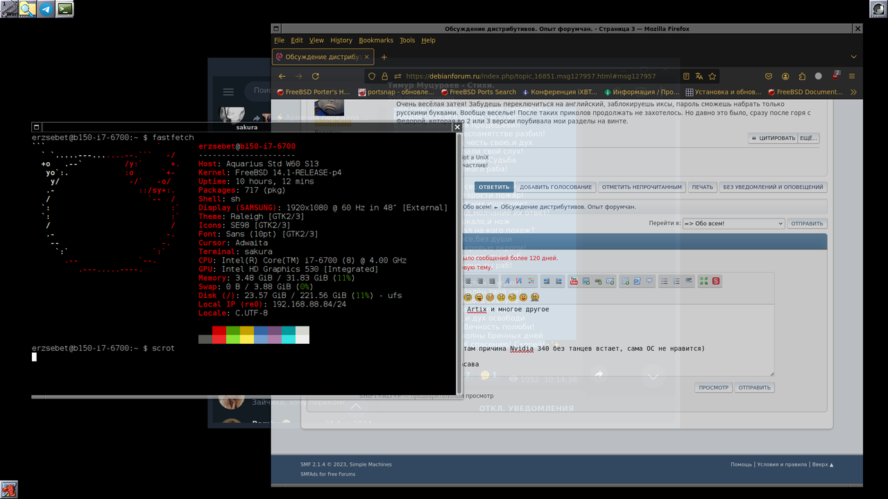
Task: Open the magnifier file search dock icon
Action: coord(28,8)
